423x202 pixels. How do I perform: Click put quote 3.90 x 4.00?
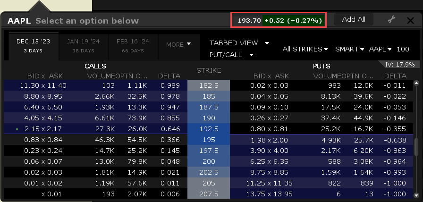click(269, 151)
